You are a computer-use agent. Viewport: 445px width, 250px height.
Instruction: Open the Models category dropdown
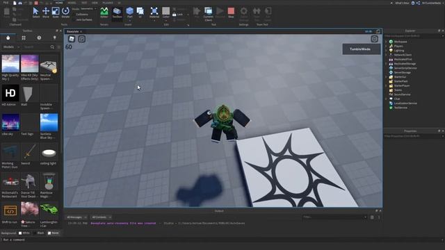pos(11,47)
